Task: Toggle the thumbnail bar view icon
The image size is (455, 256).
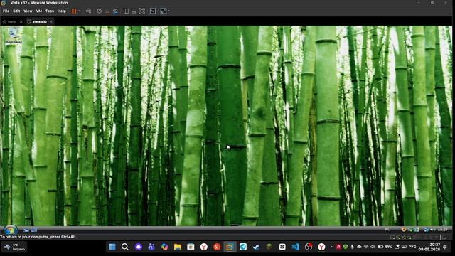Action: tap(134, 11)
